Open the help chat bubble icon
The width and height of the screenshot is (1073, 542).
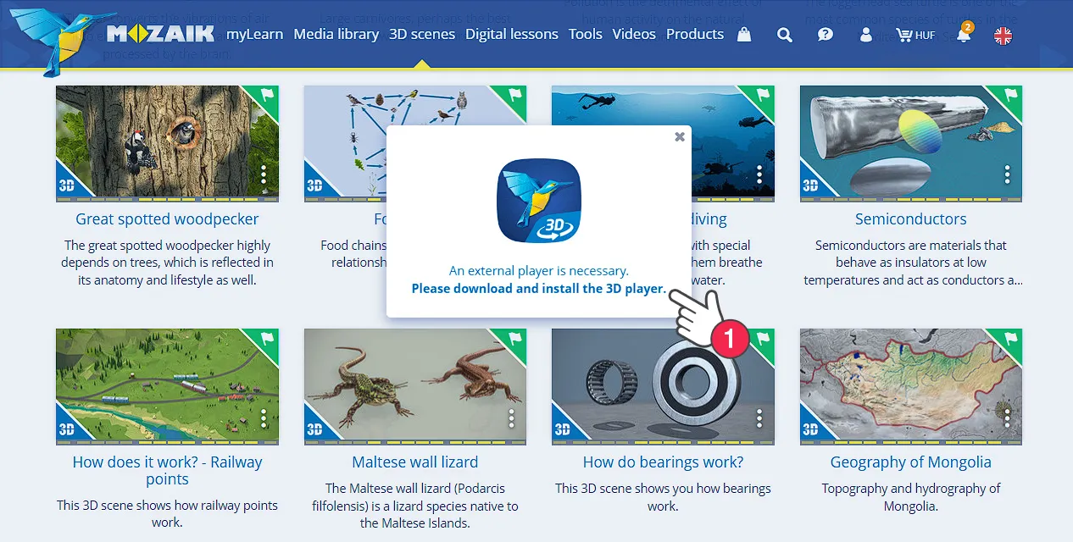click(x=825, y=35)
